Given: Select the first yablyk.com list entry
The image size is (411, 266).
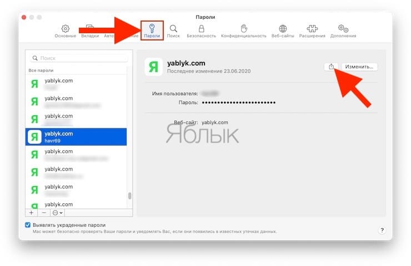Looking at the screenshot, I should [x=76, y=84].
